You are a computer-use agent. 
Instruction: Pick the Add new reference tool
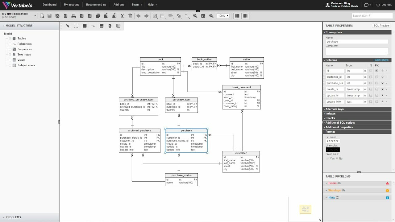[x=93, y=26]
